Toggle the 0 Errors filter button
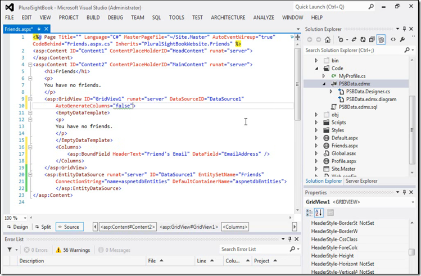This screenshot has height=276, width=421. click(36, 250)
